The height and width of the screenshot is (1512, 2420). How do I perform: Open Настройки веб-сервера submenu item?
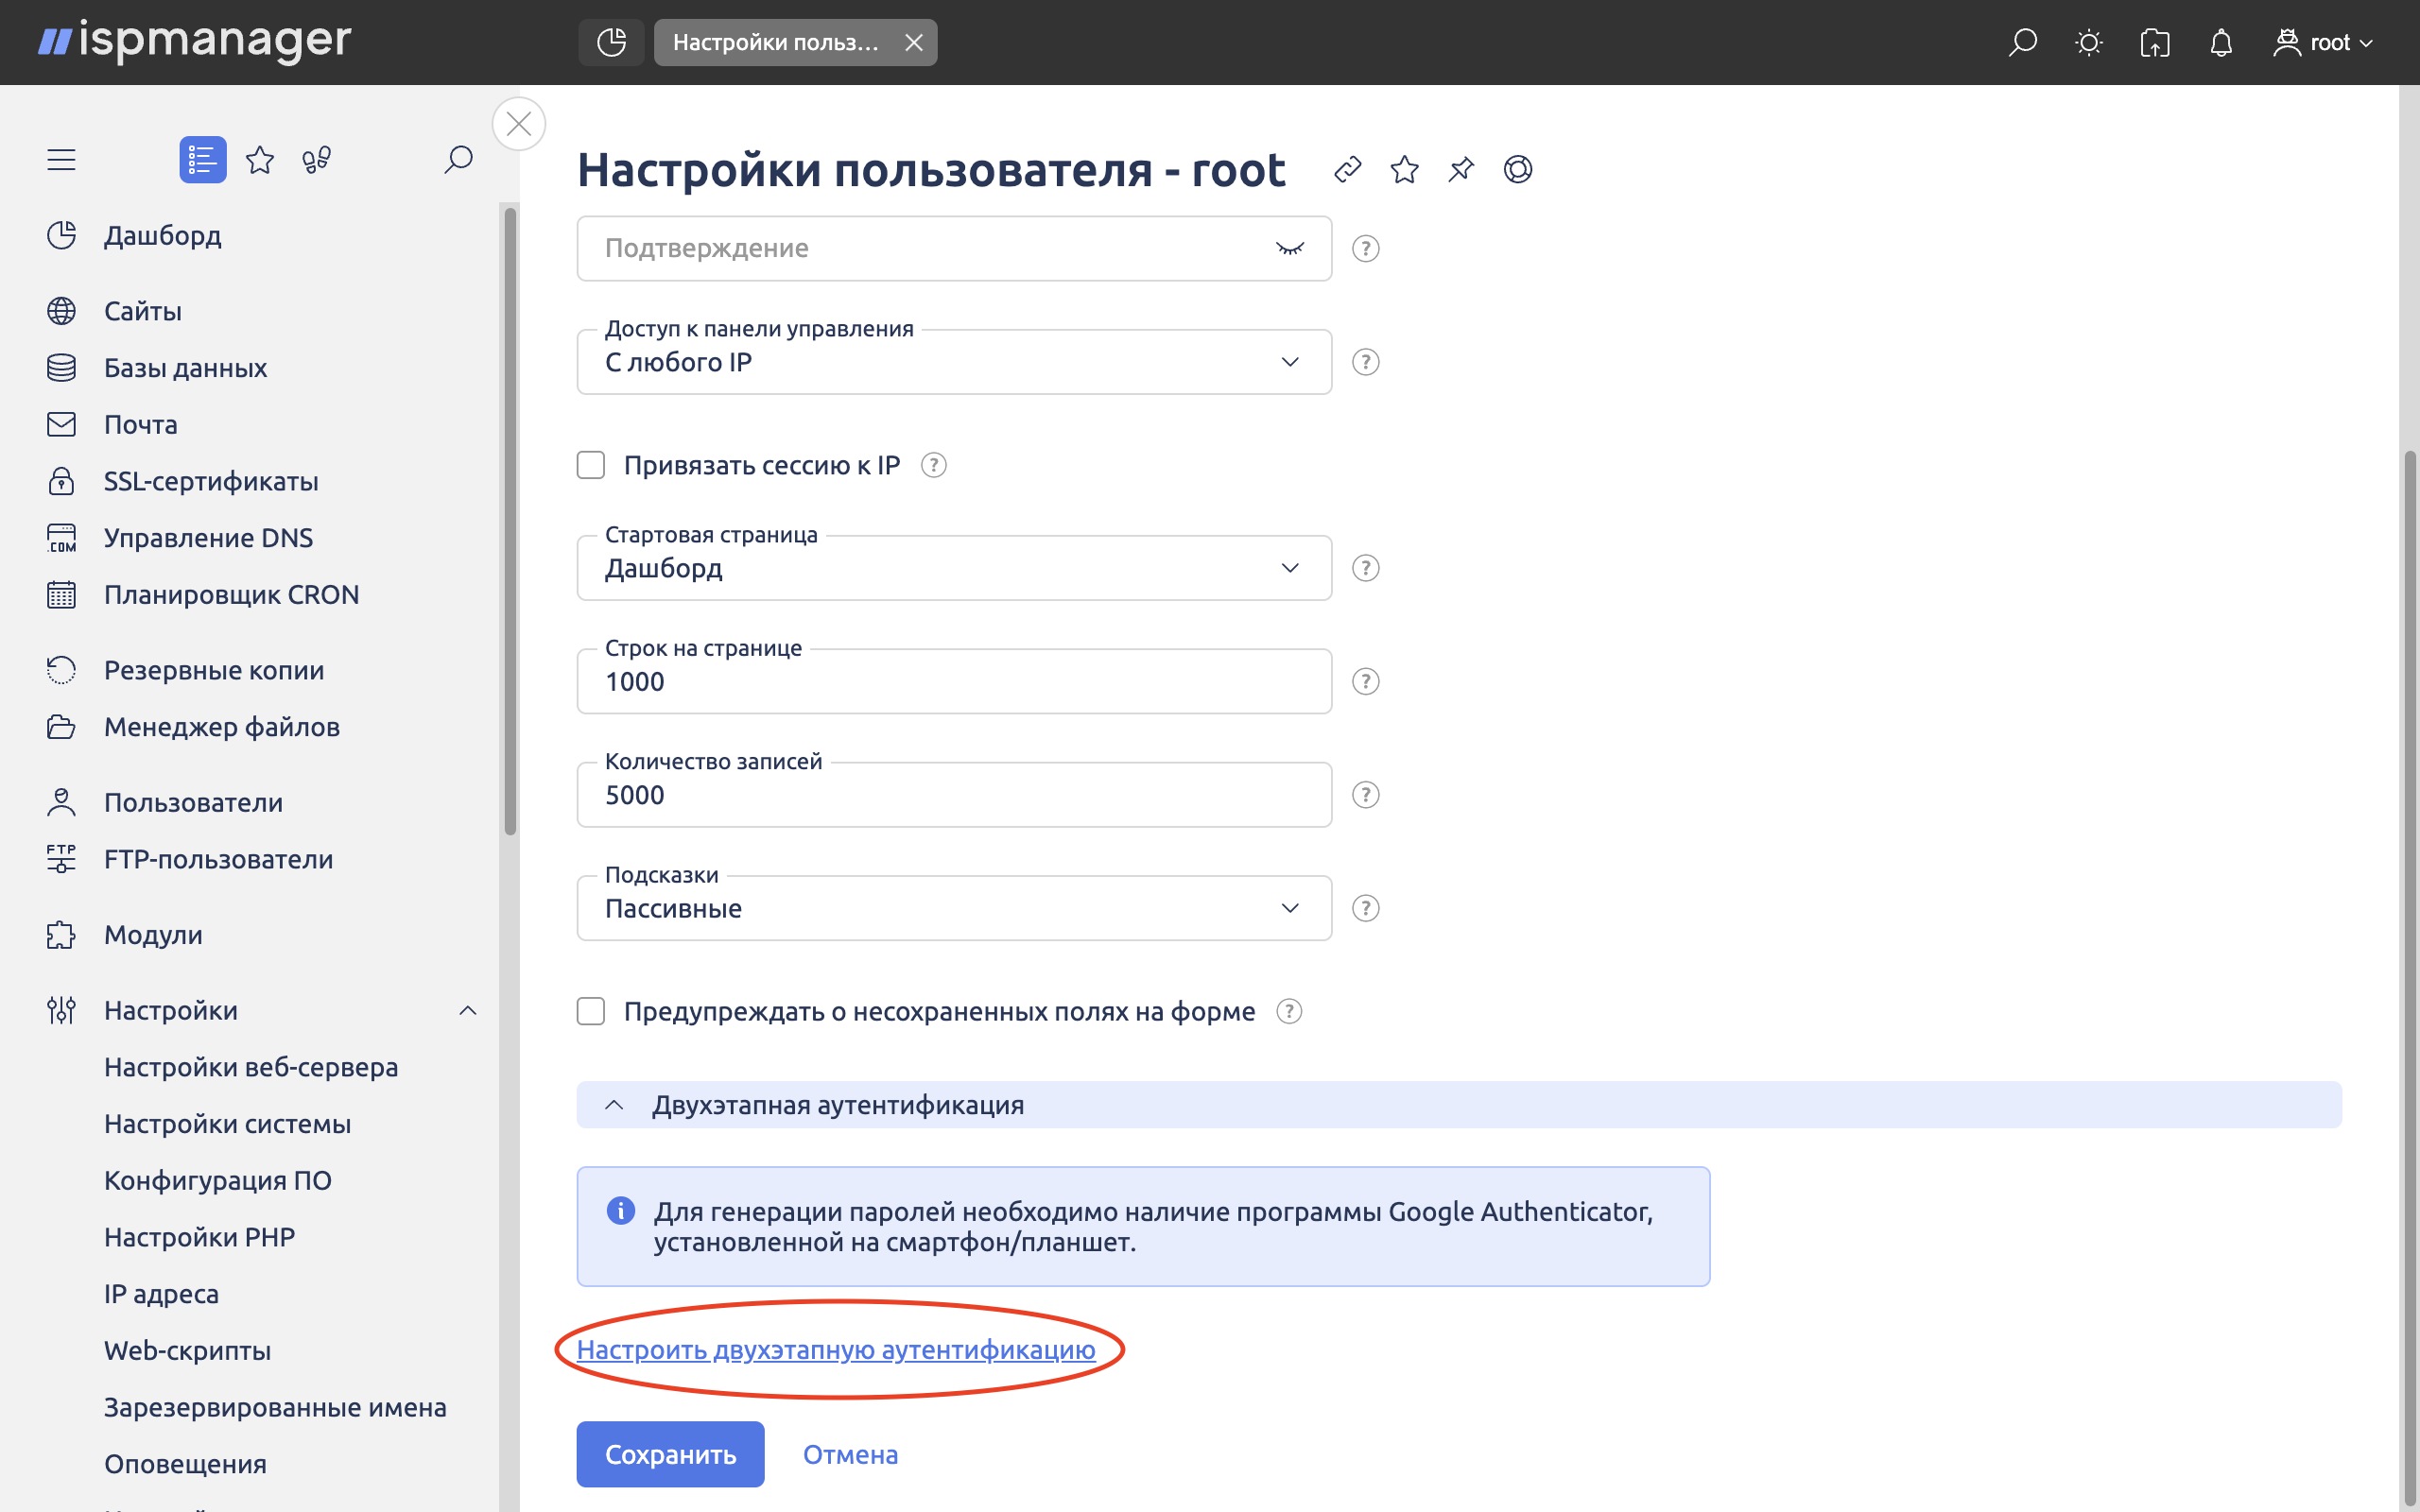click(x=251, y=1067)
